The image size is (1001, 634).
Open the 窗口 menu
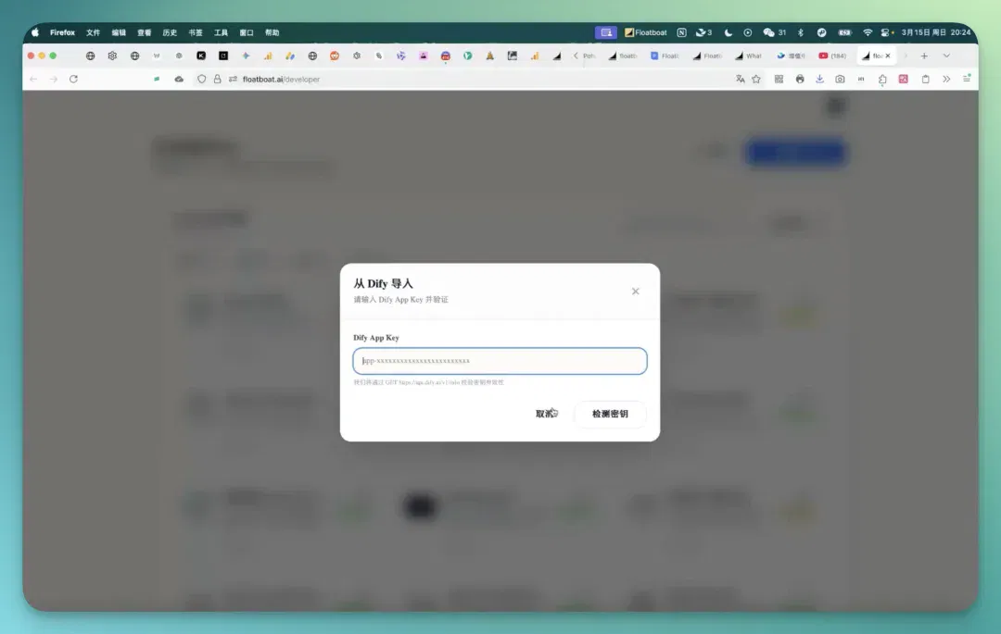247,32
